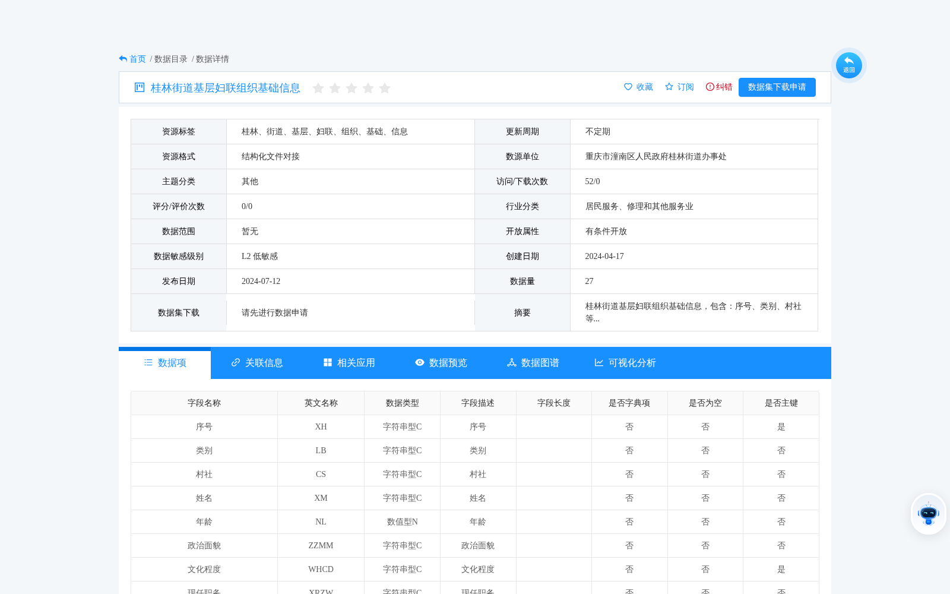The width and height of the screenshot is (950, 594).
Task: Click the 数值型N data type cell
Action: (x=403, y=522)
